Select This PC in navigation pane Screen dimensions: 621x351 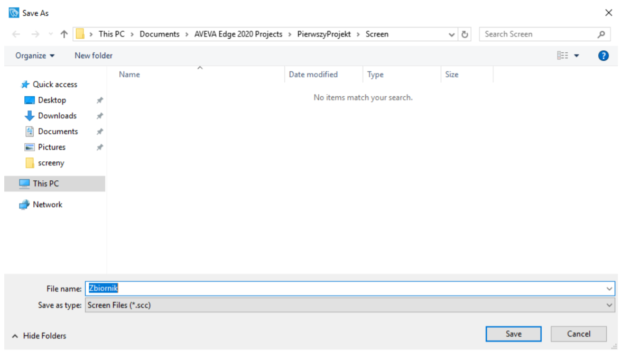pos(45,183)
